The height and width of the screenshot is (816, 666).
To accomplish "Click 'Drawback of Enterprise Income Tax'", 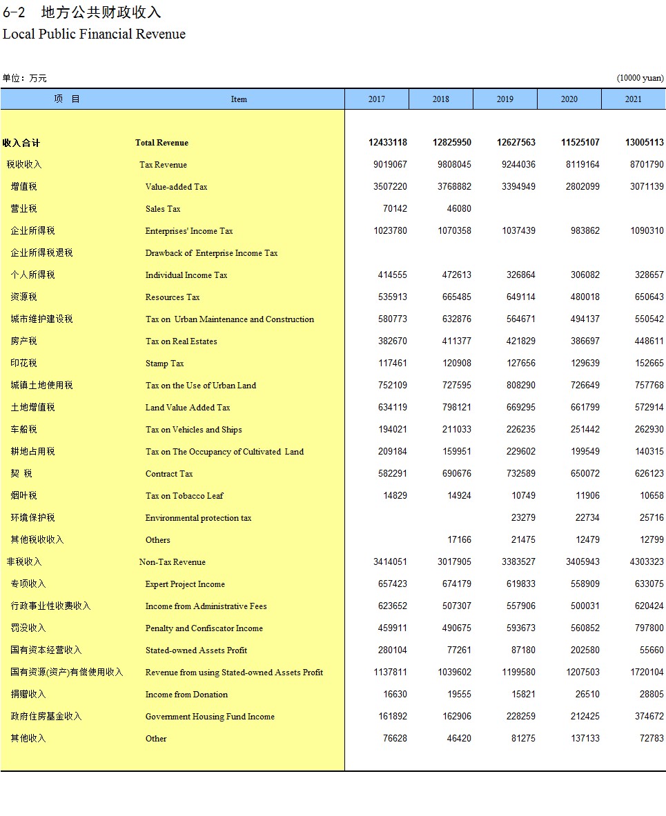I will [x=211, y=253].
